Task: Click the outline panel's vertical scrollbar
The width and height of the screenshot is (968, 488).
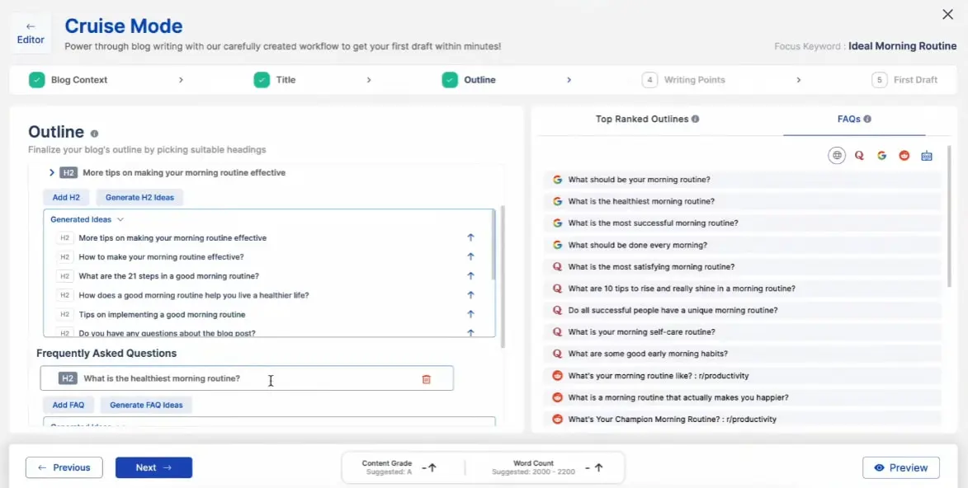Action: (503, 276)
